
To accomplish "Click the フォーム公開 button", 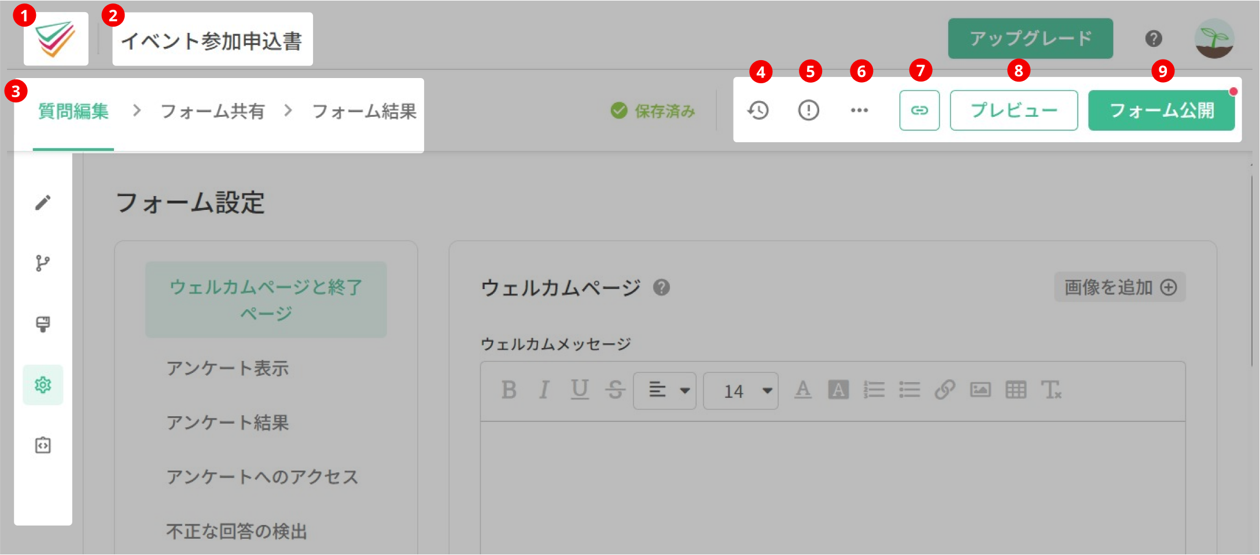I will (x=1162, y=110).
